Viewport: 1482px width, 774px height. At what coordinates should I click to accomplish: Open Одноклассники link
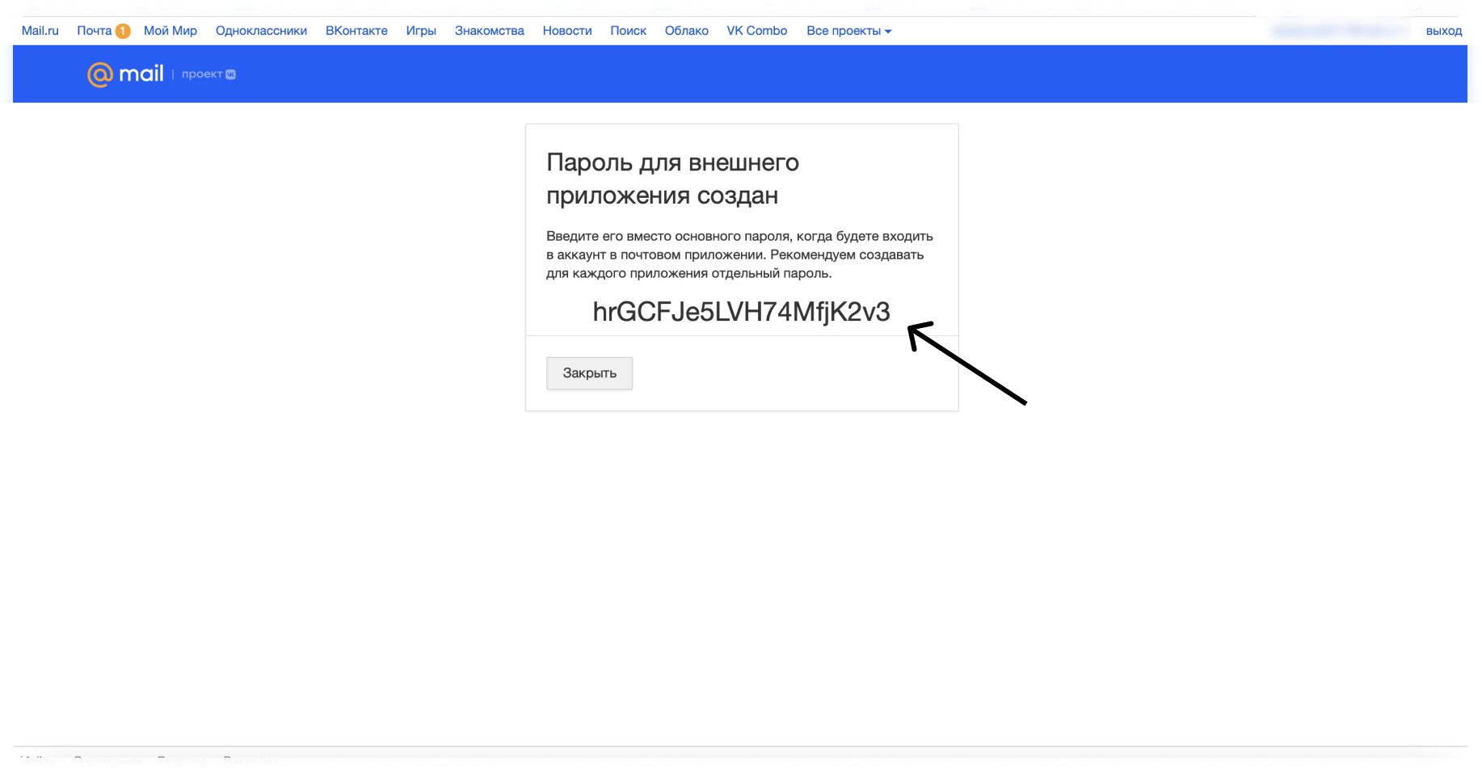tap(261, 31)
